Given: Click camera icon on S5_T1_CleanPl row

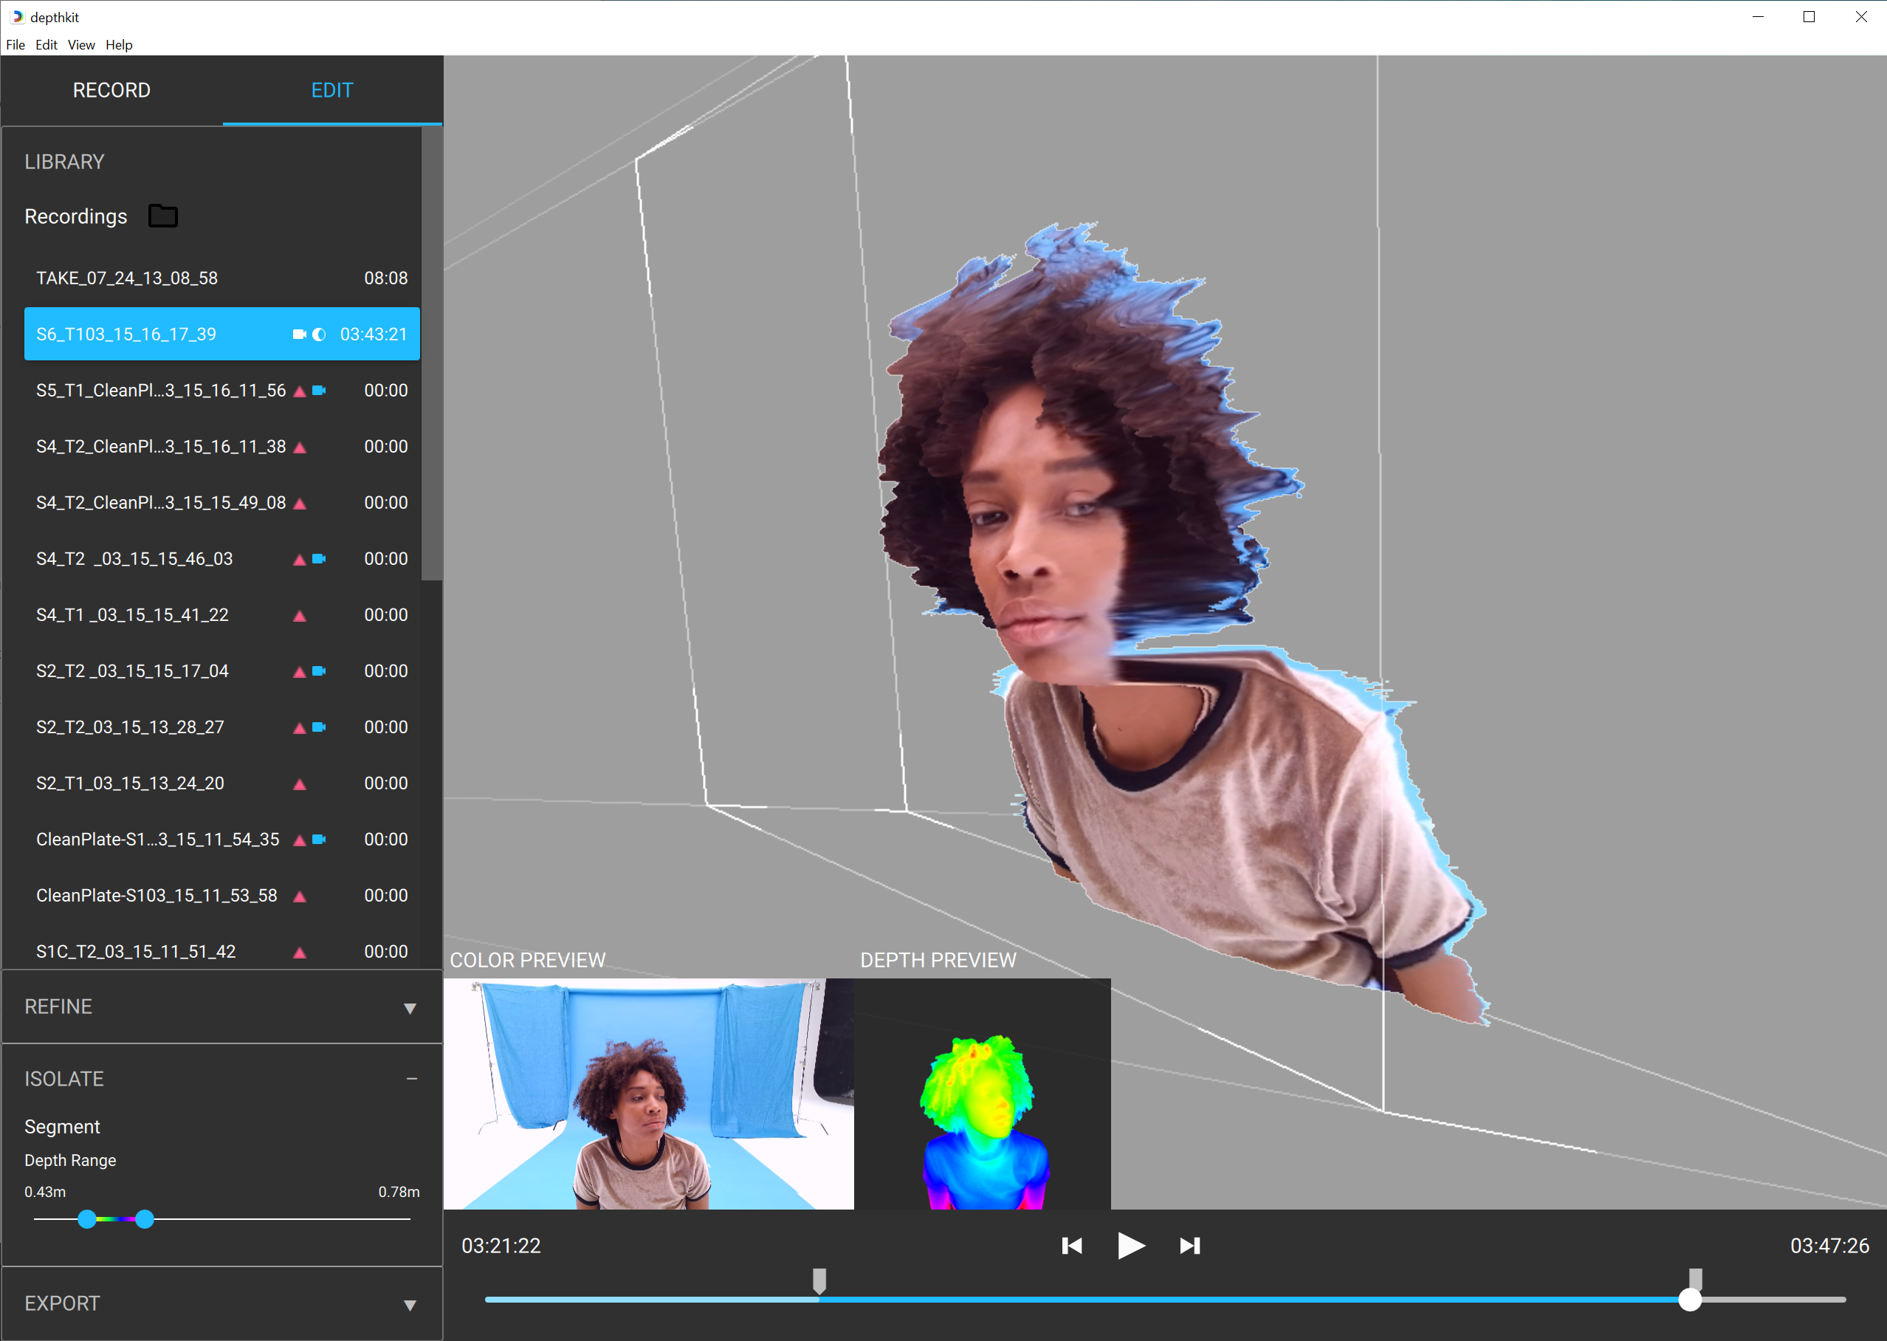Looking at the screenshot, I should (319, 391).
